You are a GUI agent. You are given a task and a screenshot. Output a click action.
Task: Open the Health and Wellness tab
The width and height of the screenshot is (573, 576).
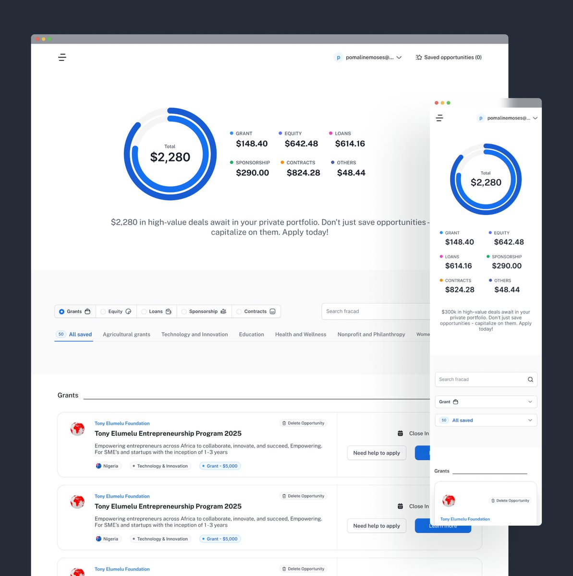tap(301, 335)
